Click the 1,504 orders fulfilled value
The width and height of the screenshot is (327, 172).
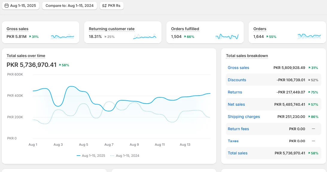pos(176,37)
